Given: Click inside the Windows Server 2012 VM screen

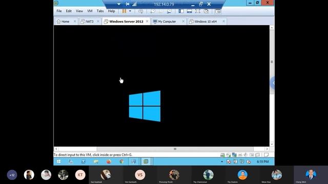Looking at the screenshot, I should coord(161,86).
